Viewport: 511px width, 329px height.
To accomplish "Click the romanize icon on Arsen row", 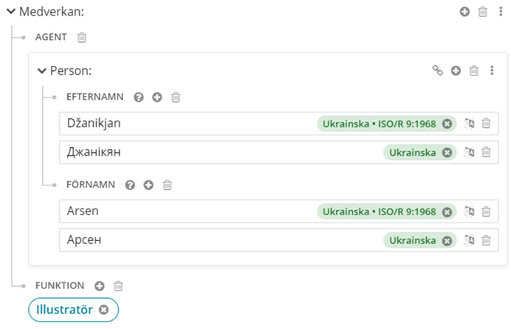I will [469, 211].
